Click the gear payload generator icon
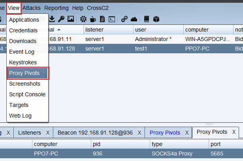Screen dimensions: 243x161 (x=83, y=19)
